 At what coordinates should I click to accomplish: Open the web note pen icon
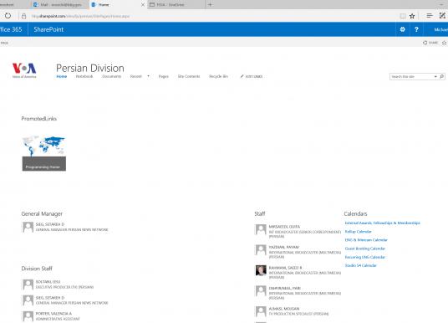click(442, 16)
